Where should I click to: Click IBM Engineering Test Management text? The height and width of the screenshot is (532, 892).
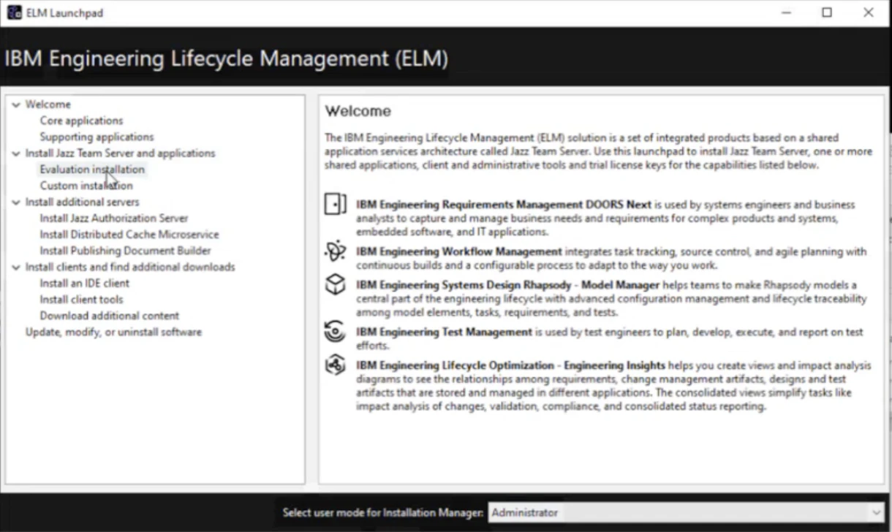444,332
